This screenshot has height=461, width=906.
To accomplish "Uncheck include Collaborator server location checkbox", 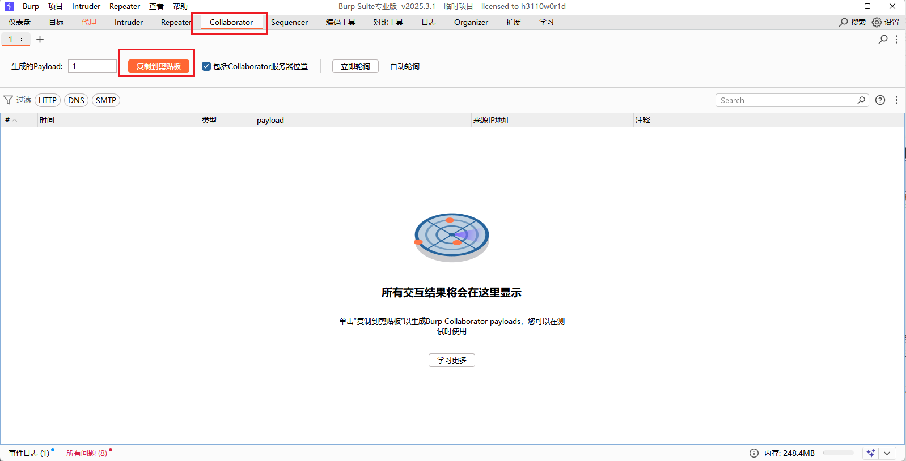I will pos(206,66).
